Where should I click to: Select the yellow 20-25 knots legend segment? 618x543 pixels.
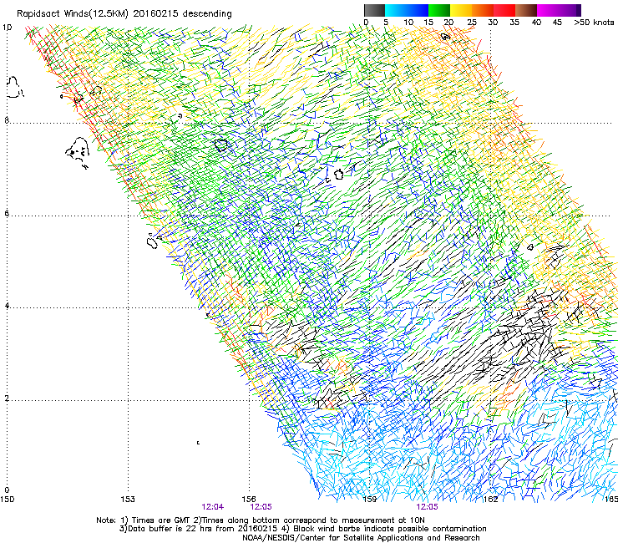click(x=461, y=10)
